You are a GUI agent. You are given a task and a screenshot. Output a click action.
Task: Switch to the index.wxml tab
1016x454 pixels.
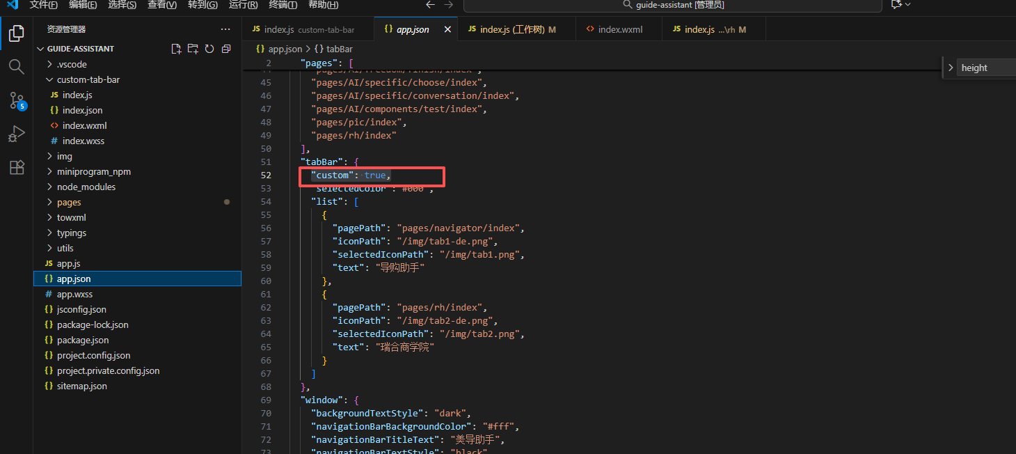pyautogui.click(x=619, y=29)
